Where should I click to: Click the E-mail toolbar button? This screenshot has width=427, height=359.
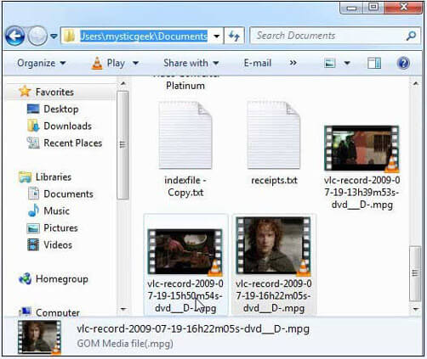pos(258,63)
